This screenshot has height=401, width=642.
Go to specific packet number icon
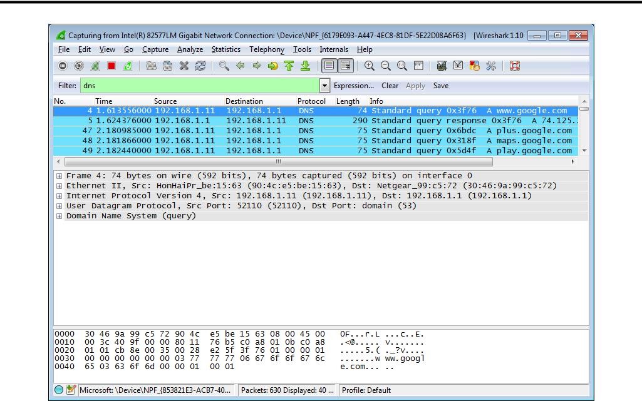click(272, 66)
